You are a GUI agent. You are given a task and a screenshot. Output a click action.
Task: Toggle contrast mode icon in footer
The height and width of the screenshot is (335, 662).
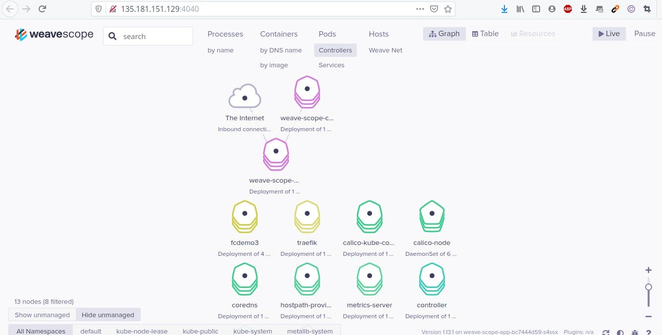[620, 333]
